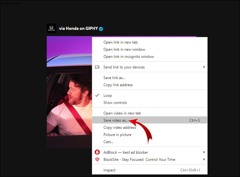This screenshot has height=177, width=240.
Task: Choose Open link in new window
Action: (x=150, y=49)
